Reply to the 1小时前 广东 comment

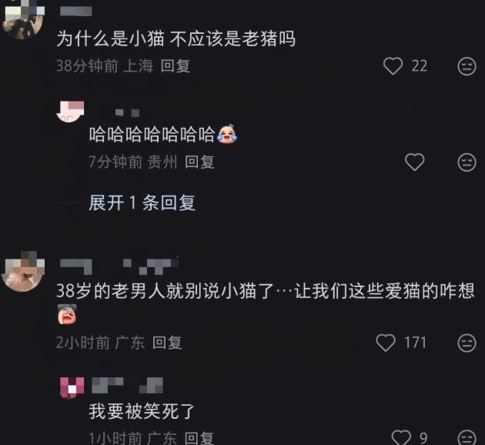(x=199, y=438)
